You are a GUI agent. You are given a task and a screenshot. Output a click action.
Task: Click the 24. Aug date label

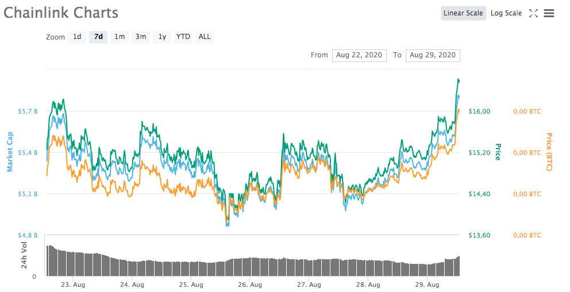point(132,285)
